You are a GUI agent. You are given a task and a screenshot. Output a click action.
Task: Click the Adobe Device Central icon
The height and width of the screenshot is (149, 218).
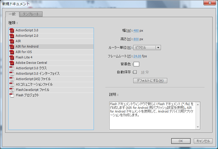point(12,63)
